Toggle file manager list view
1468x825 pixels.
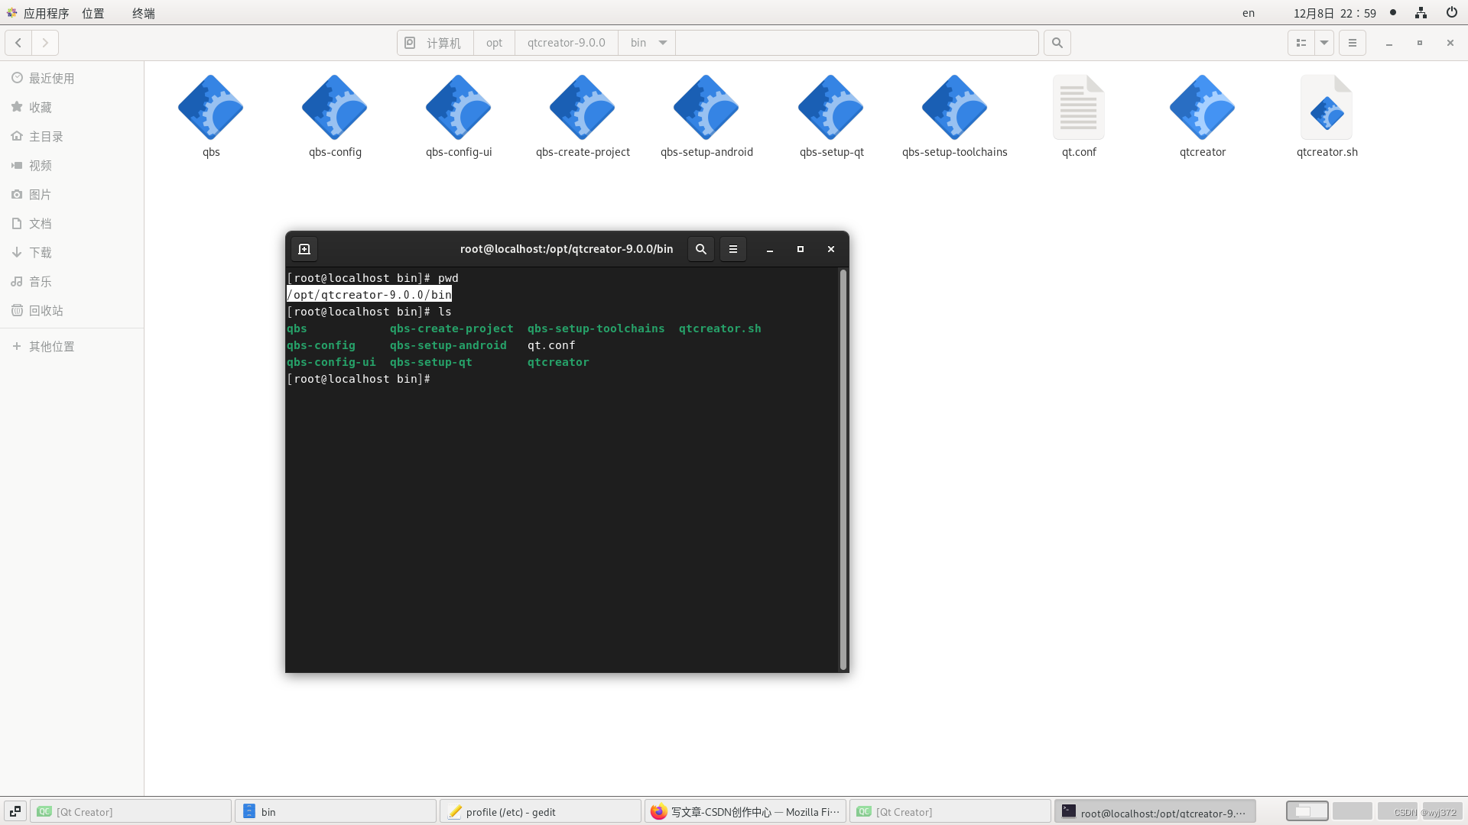1301,43
